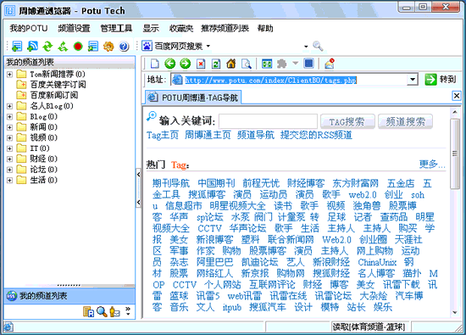This screenshot has width=466, height=335.
Task: Click the mail notification icon in toolbar
Action: [330, 64]
